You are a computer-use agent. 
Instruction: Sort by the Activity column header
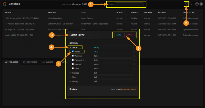coord(120,12)
